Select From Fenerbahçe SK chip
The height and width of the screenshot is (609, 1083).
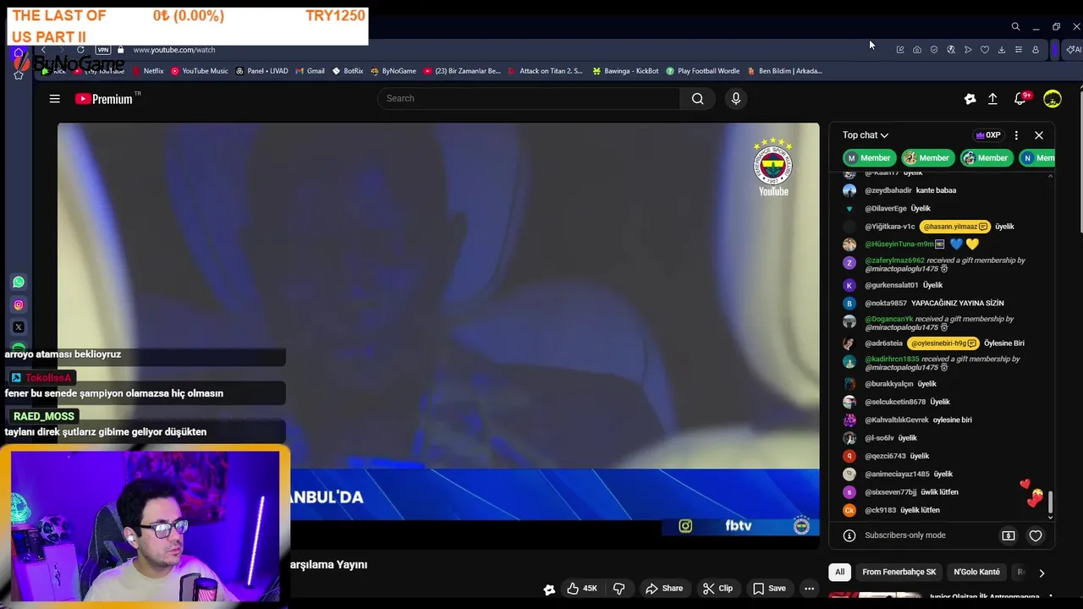point(899,572)
